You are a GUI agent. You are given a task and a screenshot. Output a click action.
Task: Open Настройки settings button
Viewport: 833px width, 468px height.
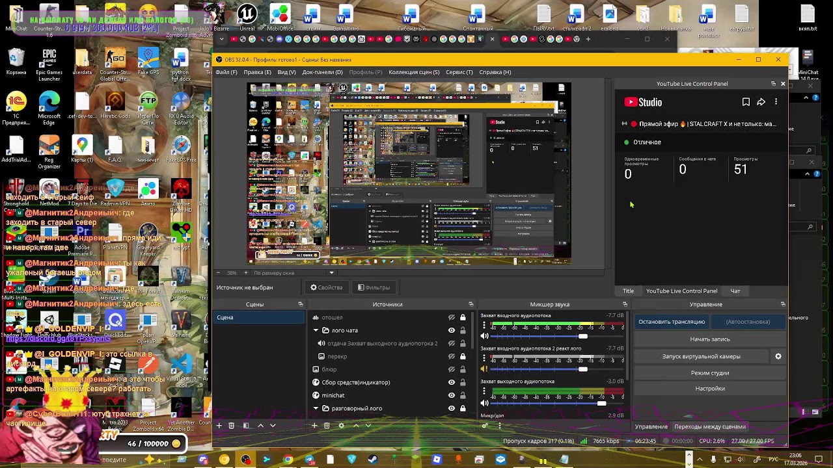[x=710, y=389]
